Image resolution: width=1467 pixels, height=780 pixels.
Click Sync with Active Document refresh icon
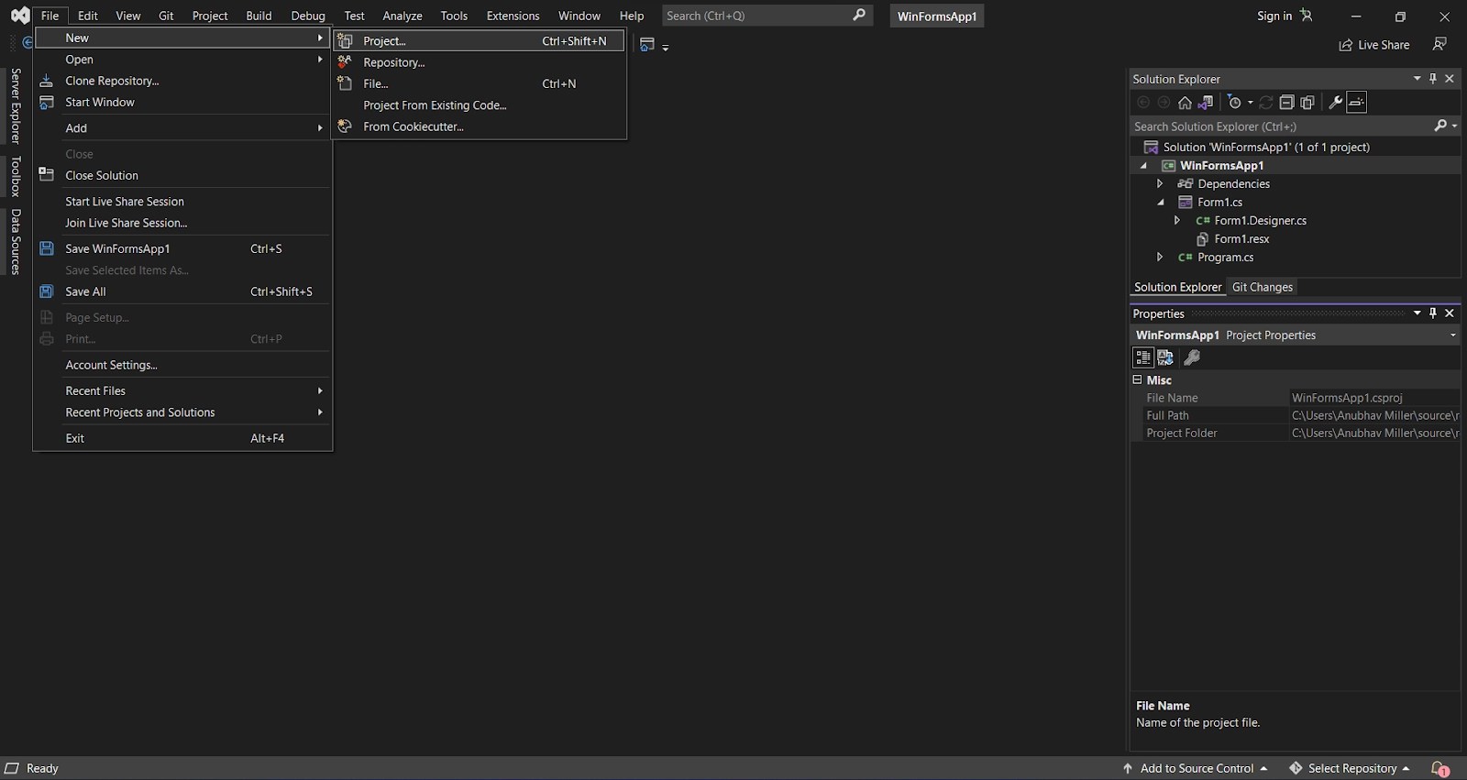click(x=1265, y=103)
